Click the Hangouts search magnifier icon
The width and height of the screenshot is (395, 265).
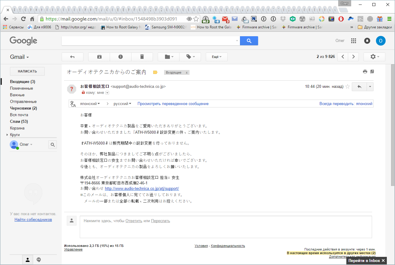click(x=53, y=145)
